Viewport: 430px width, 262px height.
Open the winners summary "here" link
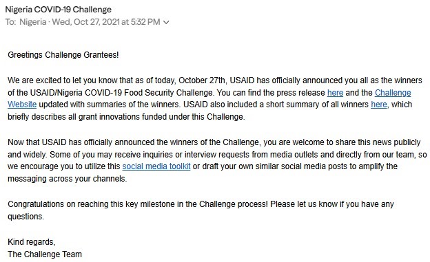(x=379, y=105)
